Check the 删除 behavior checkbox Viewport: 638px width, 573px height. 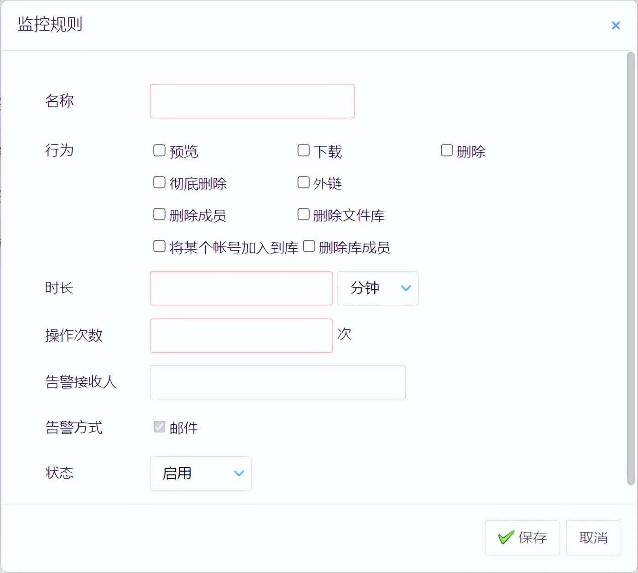point(447,151)
